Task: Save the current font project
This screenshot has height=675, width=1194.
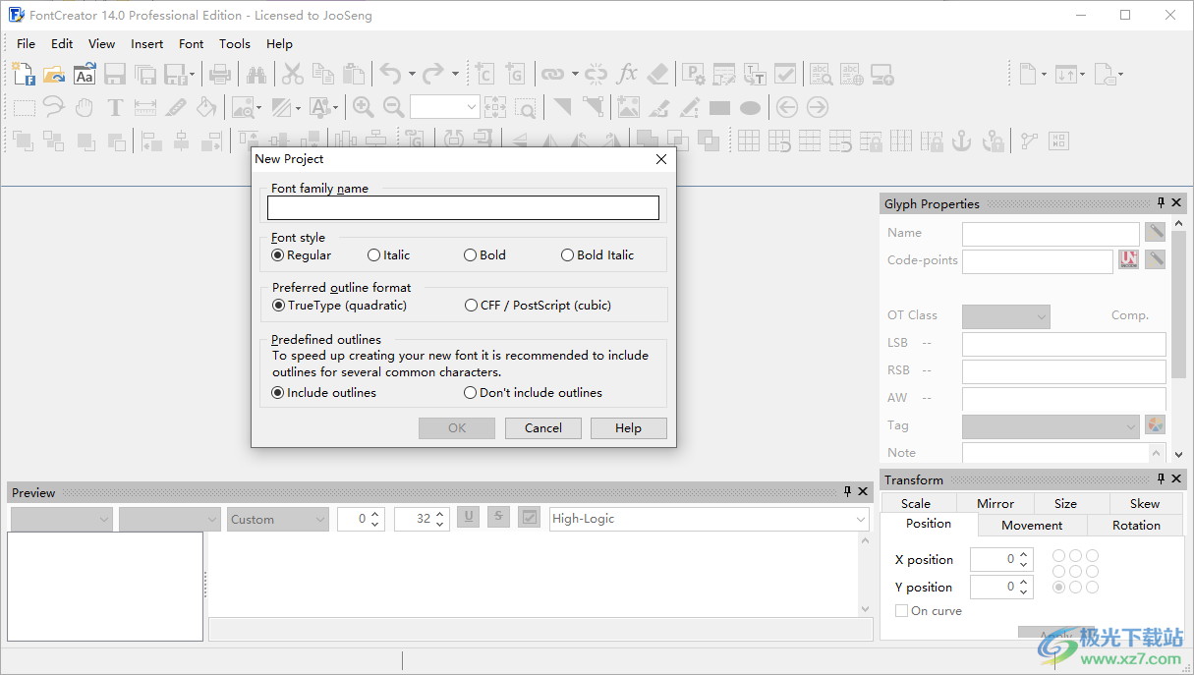Action: coord(113,74)
